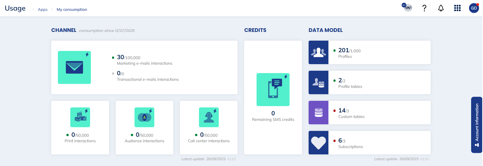Expand the Account information side panel
483x166 pixels.
click(x=477, y=125)
